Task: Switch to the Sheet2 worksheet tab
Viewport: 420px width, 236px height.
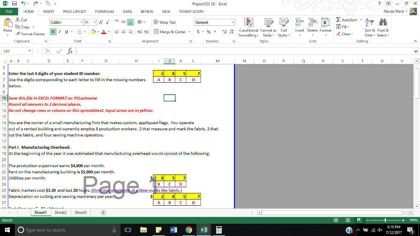Action: [x=60, y=212]
